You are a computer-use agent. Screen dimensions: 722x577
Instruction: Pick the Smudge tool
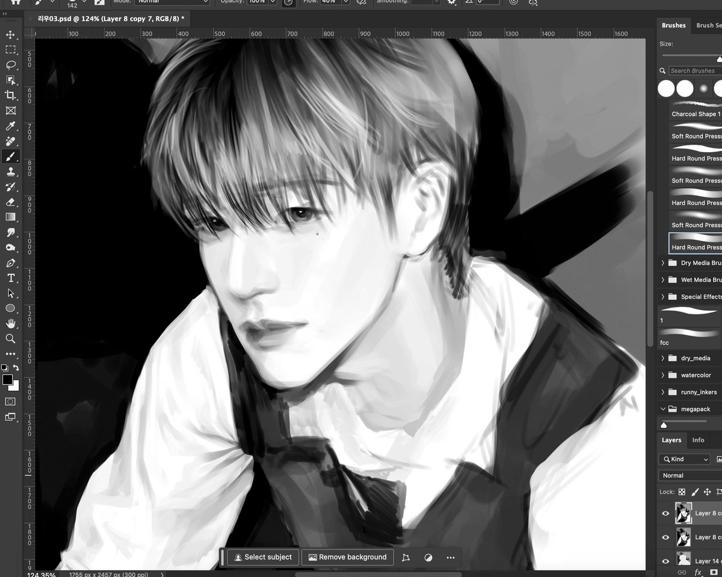pos(10,232)
